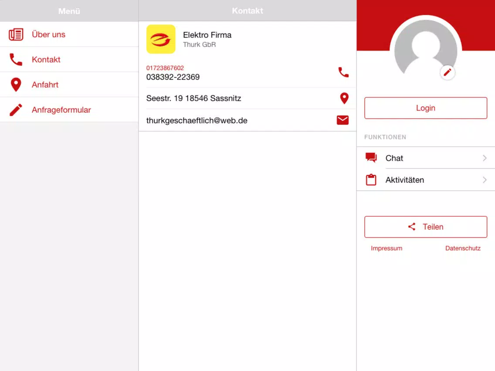Open the Impressum link
The image size is (495, 371).
point(387,248)
